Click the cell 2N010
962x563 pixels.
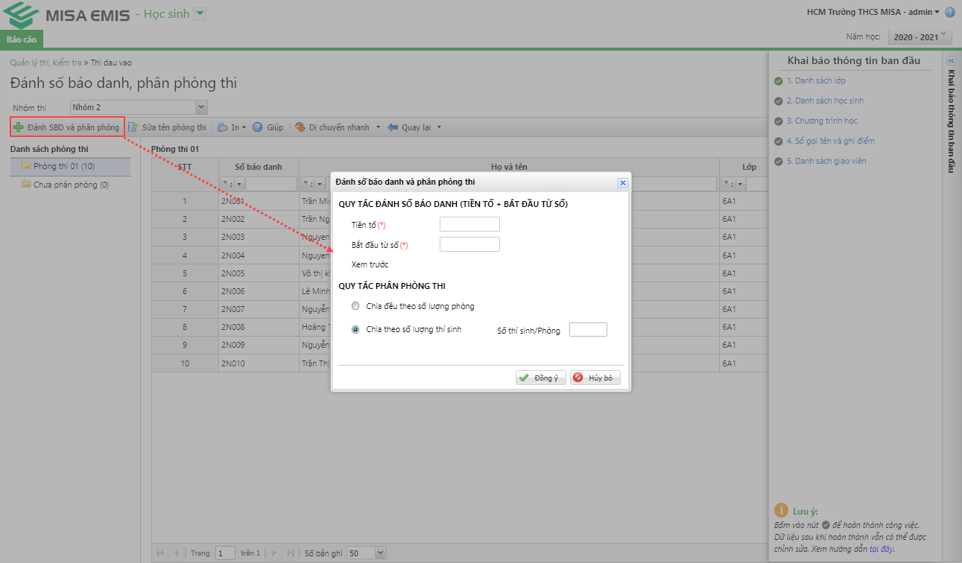pos(259,363)
